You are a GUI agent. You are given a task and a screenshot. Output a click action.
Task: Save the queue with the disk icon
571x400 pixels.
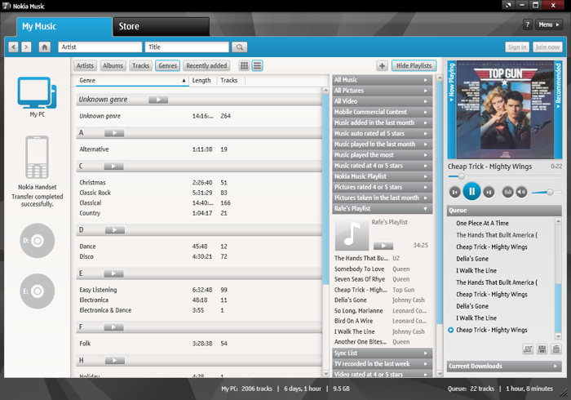click(542, 349)
